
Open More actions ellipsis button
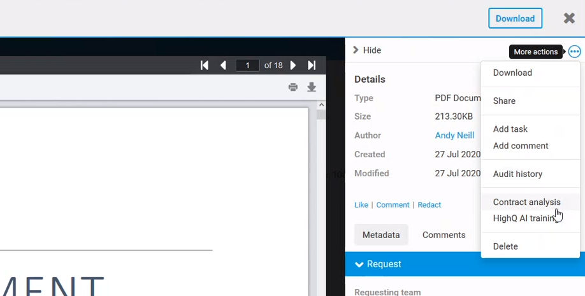coord(575,52)
